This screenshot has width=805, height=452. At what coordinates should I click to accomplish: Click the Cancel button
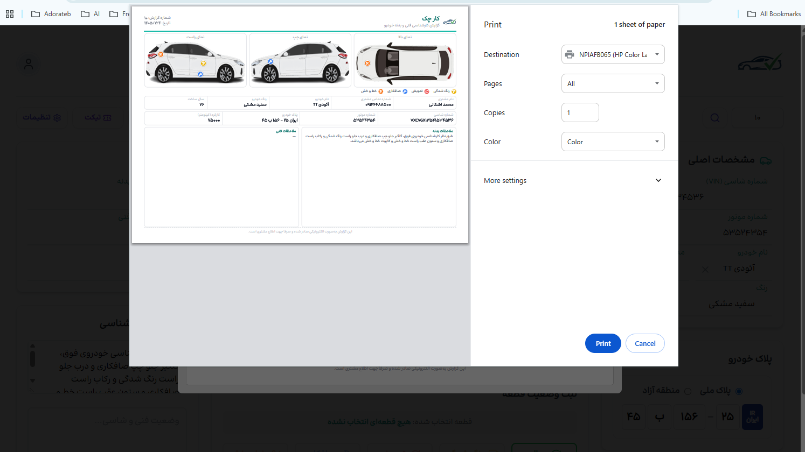645,343
